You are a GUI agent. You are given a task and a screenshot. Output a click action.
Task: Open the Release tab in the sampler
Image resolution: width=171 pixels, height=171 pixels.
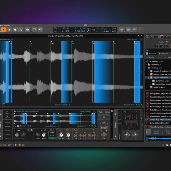click(107, 112)
